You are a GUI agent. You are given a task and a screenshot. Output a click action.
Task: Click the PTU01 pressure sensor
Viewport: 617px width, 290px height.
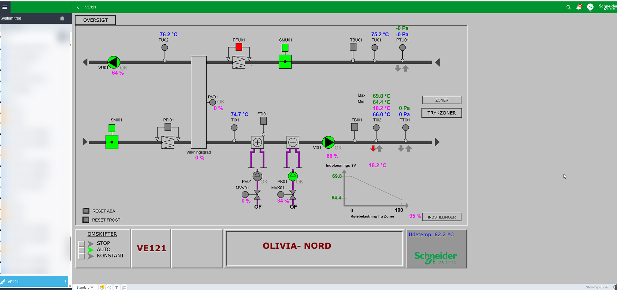pyautogui.click(x=403, y=47)
